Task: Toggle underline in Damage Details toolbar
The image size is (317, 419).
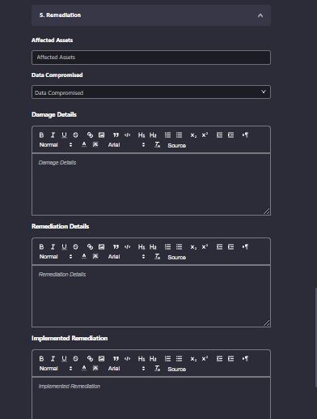Action: point(64,135)
